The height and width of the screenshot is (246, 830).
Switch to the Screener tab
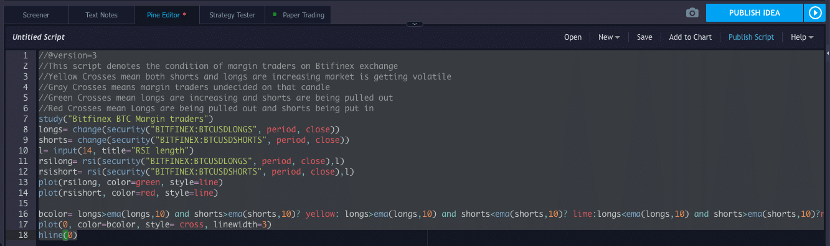[x=36, y=15]
